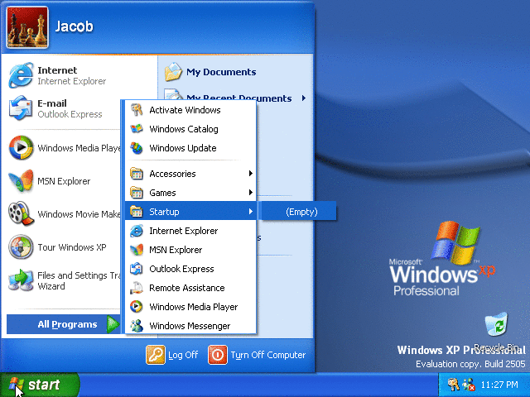The height and width of the screenshot is (397, 530).
Task: Click My Documents link text
Action: point(221,72)
